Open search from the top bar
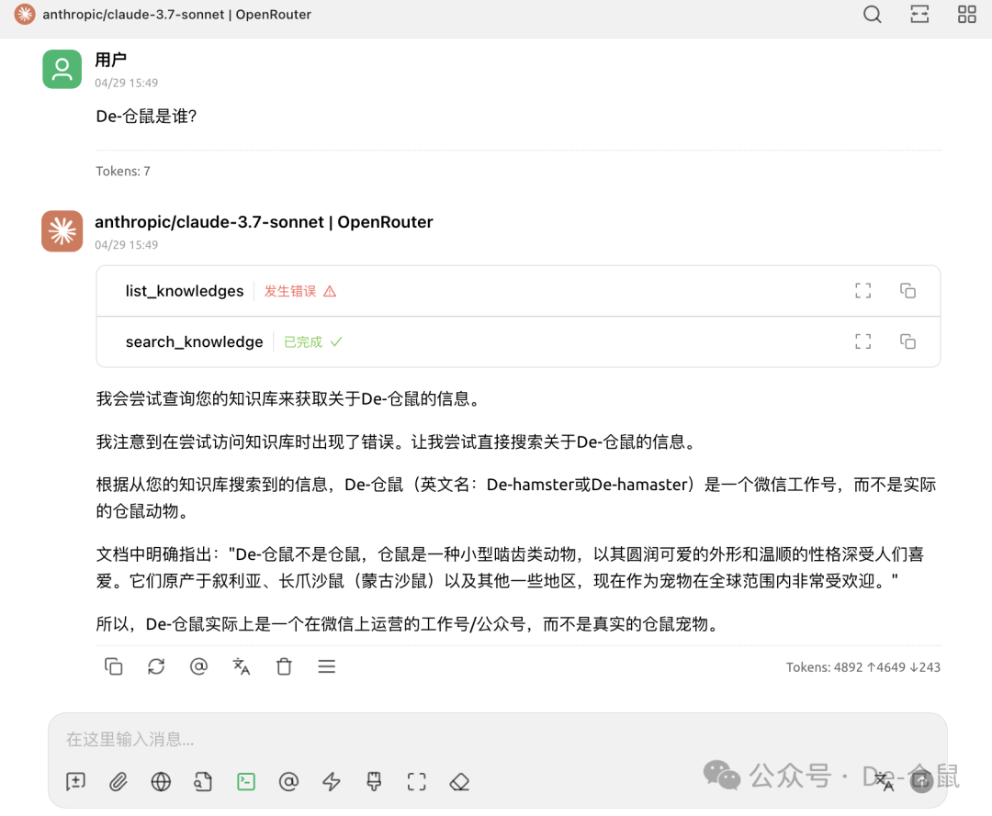The image size is (992, 816). 871,15
